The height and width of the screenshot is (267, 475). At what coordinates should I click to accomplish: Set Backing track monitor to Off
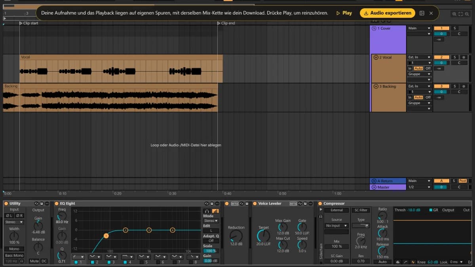point(428,97)
